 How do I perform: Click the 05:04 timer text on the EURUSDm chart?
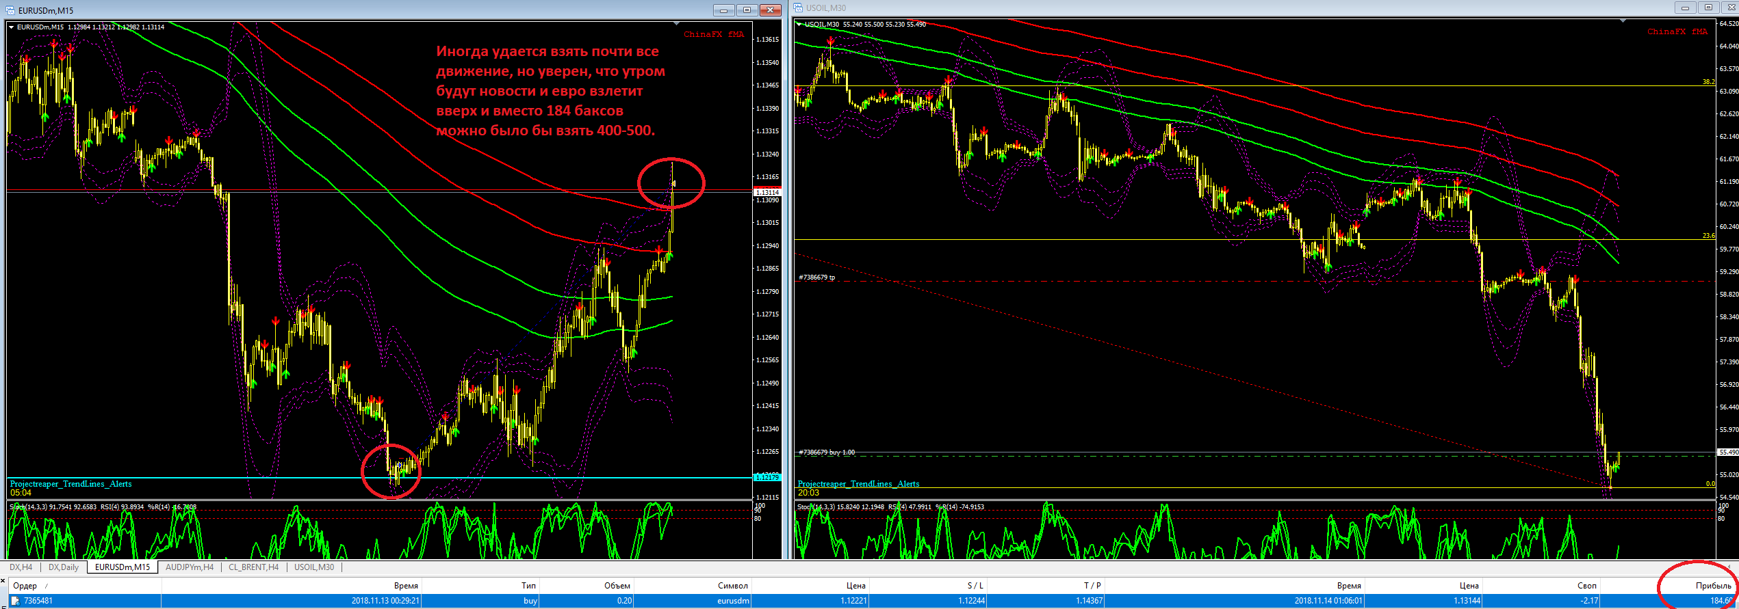(x=21, y=493)
